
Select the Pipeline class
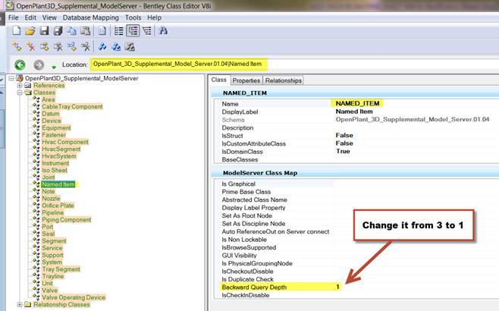pyautogui.click(x=53, y=212)
